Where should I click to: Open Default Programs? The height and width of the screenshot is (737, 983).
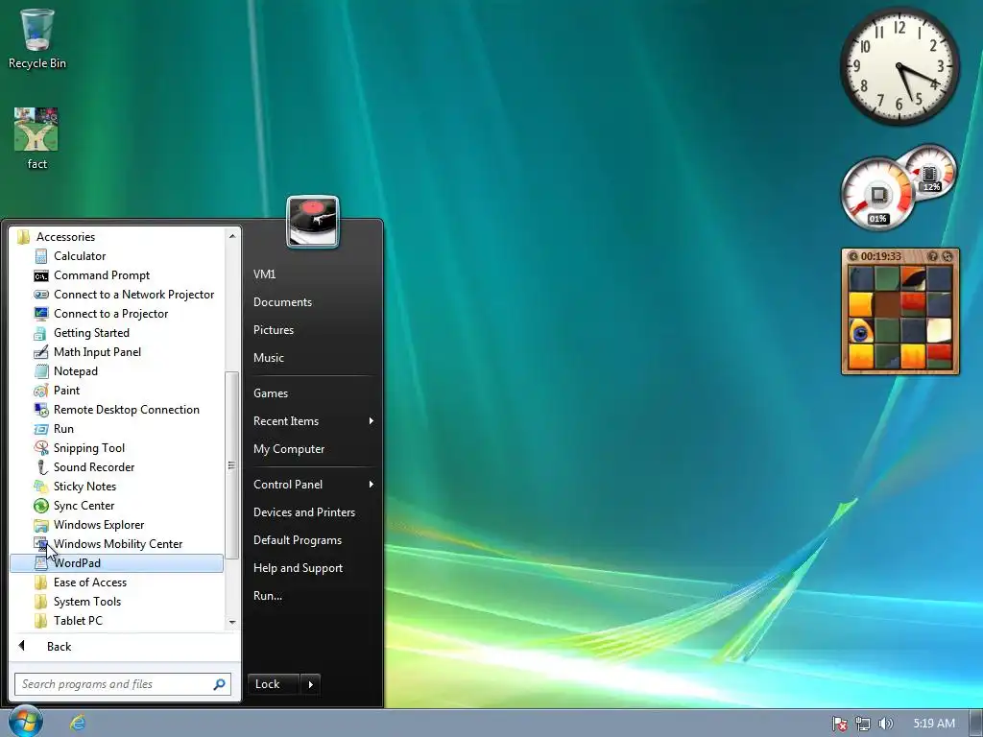(298, 540)
